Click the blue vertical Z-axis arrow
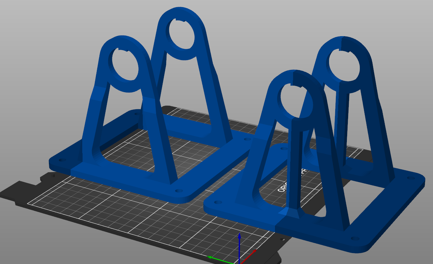The image size is (433, 264). pos(239,242)
